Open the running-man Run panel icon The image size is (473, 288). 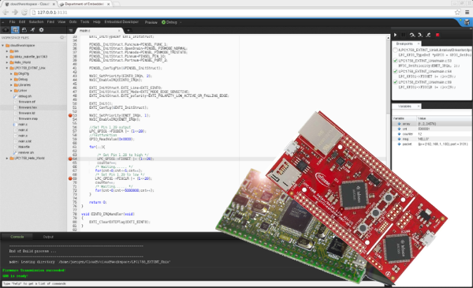point(32,30)
